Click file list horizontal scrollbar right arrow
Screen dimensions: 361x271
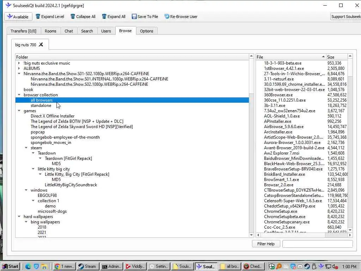pos(350,235)
